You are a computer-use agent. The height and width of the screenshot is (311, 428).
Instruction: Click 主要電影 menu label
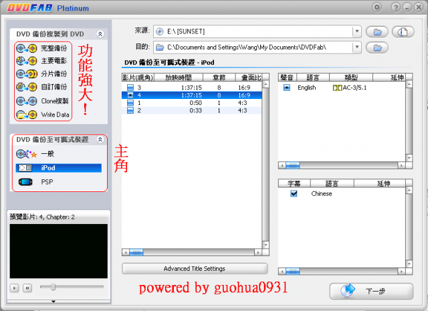pos(54,61)
